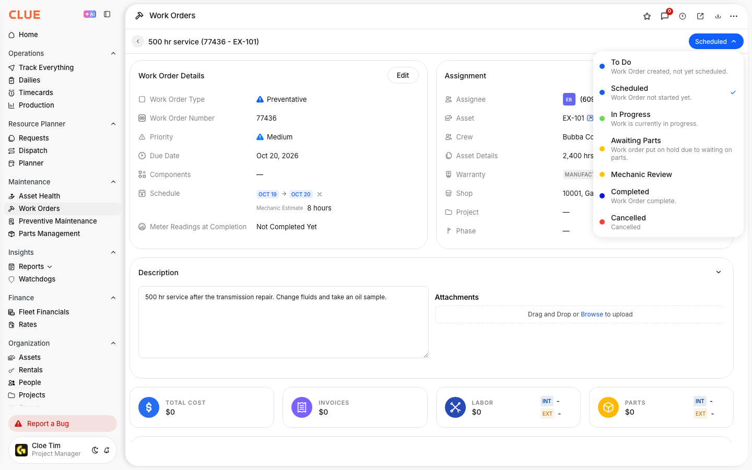This screenshot has width=752, height=470.
Task: Select the Awaiting Parts status option
Action: click(x=668, y=149)
